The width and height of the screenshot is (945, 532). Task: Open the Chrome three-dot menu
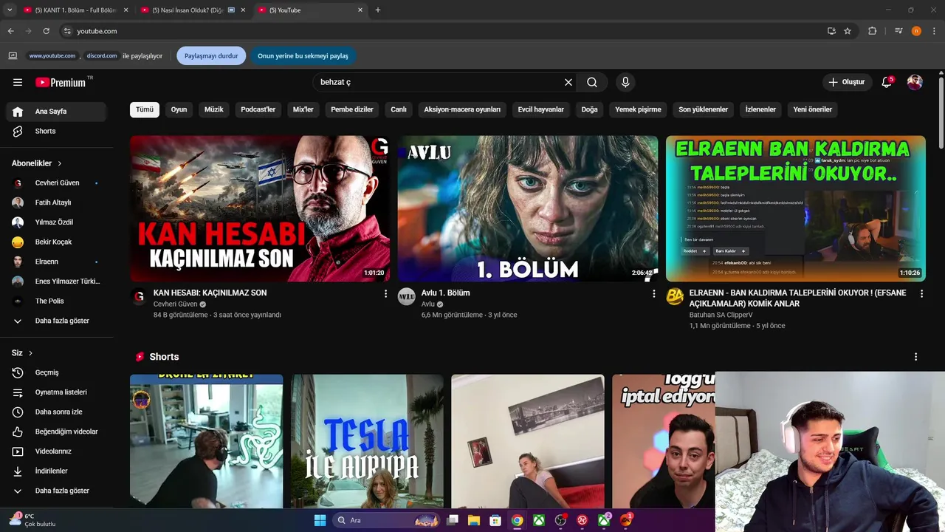(x=935, y=31)
